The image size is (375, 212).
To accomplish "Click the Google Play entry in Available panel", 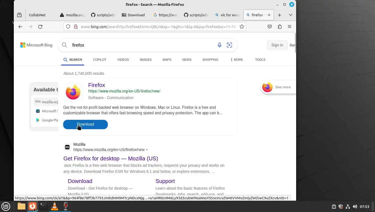I will [x=46, y=120].
